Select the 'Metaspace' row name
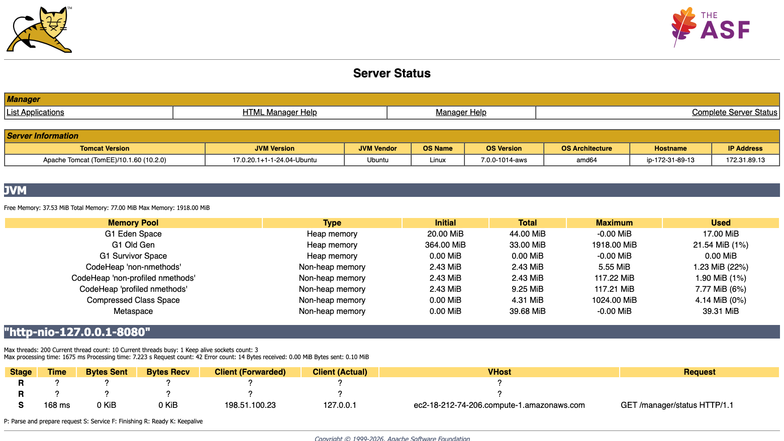Screen dimensions: 784x441 point(133,311)
